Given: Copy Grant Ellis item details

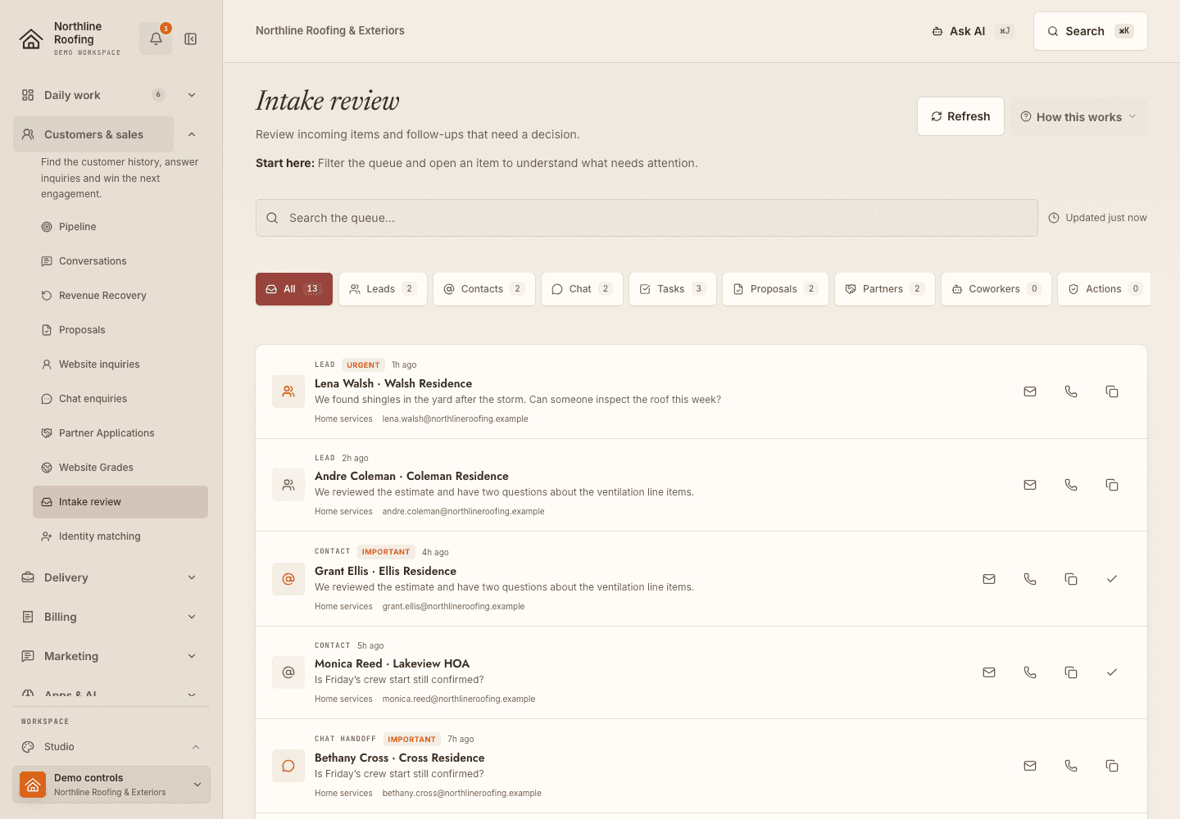Looking at the screenshot, I should (1071, 579).
